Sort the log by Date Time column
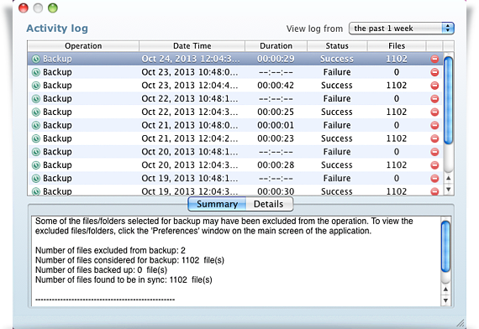The height and width of the screenshot is (329, 479). [x=192, y=46]
